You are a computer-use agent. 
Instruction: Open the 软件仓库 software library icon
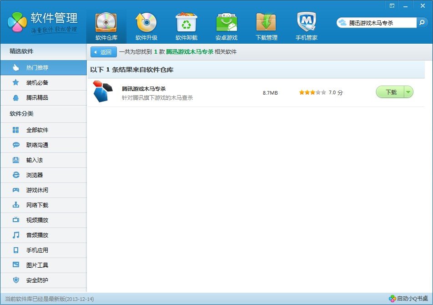106,23
